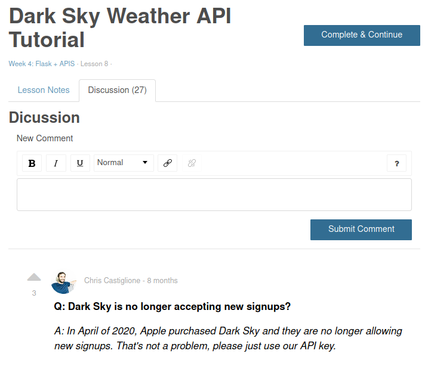Click the dropdown arrow beside Normal
Screen dimensions: 428x366
(x=145, y=162)
